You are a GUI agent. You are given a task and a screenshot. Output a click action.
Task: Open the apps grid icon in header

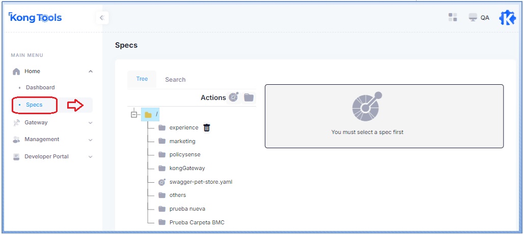[x=453, y=18]
